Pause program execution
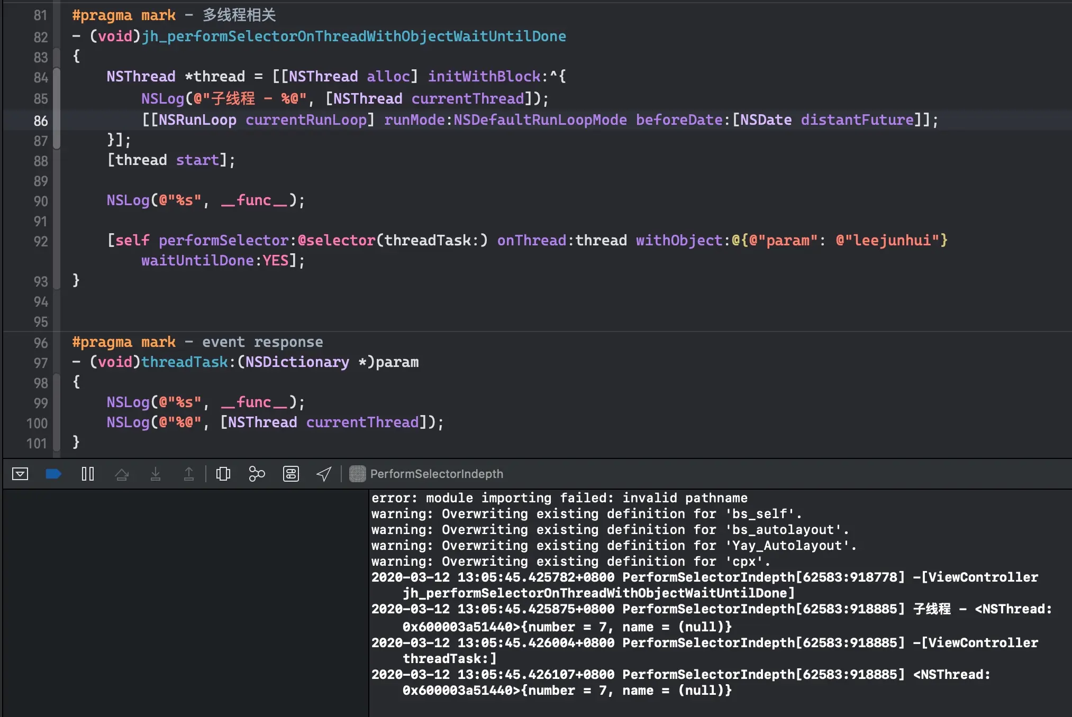This screenshot has width=1072, height=717. coord(88,474)
